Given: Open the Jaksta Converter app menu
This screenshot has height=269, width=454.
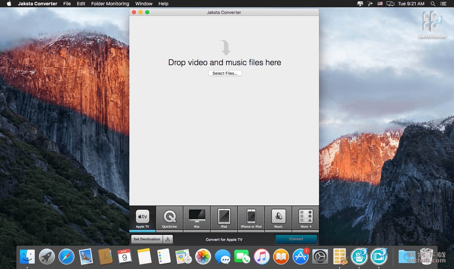Looking at the screenshot, I should click(x=37, y=4).
